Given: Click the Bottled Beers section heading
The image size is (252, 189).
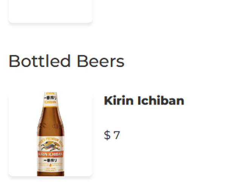Looking at the screenshot, I should pyautogui.click(x=66, y=61).
